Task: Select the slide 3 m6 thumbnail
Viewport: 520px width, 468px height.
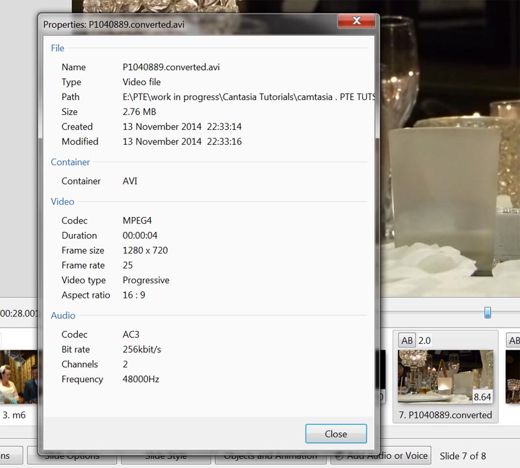Action: [18, 377]
